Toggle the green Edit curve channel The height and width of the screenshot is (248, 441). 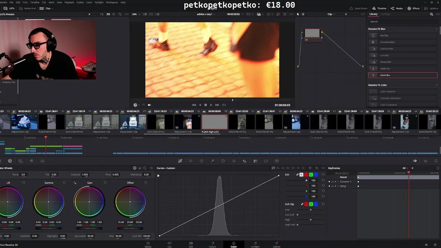311,175
